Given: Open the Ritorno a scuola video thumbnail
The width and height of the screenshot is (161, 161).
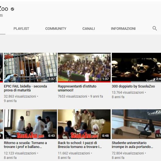Looking at the screenshot, I should (x=30, y=124).
